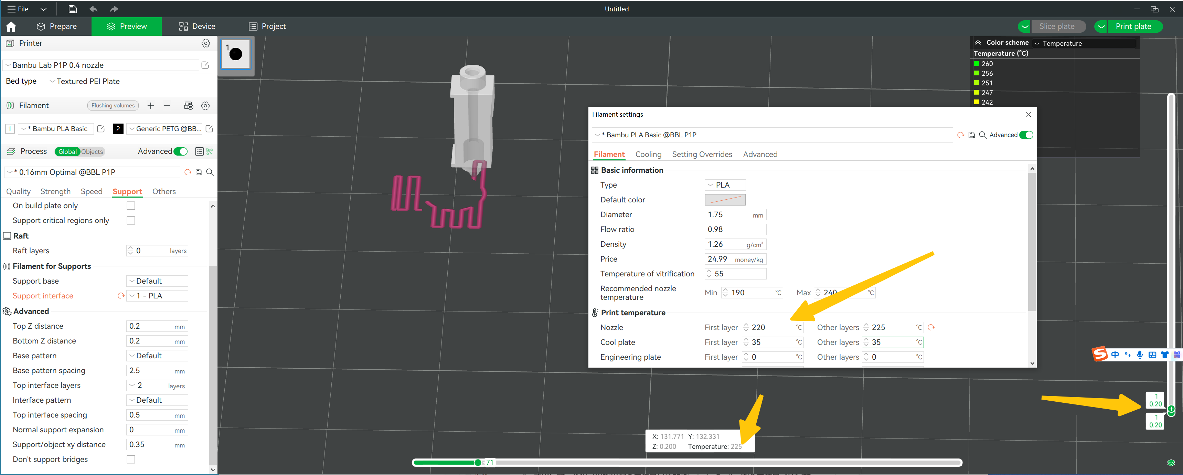Click the orange reset icon in Filament settings dialog

[x=961, y=135]
